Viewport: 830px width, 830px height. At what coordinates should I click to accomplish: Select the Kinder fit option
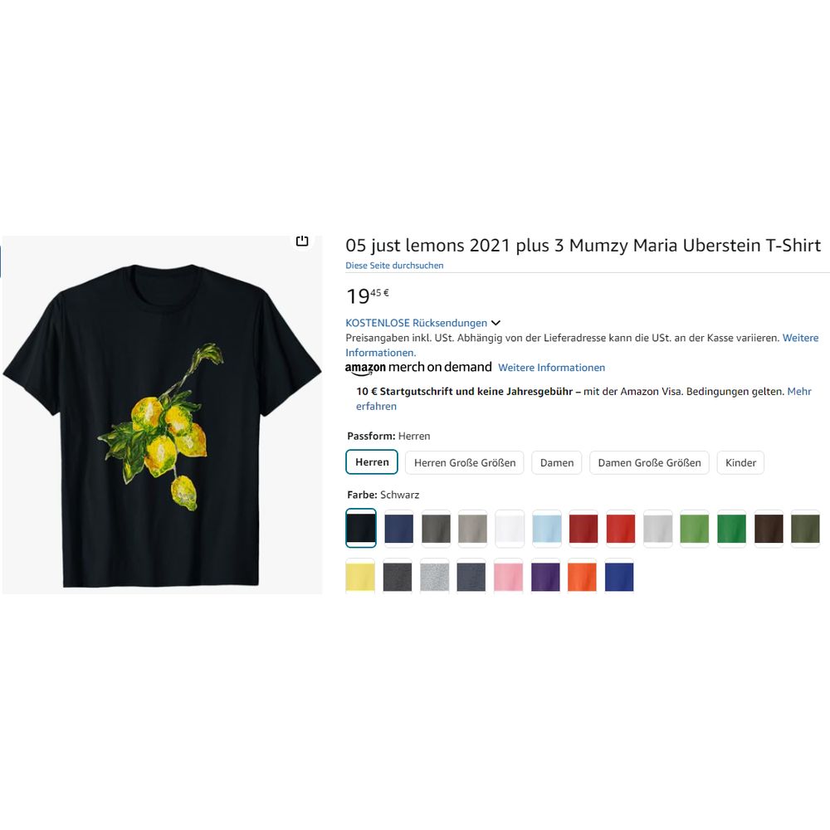(740, 462)
